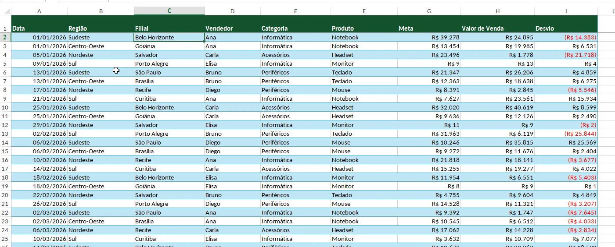
Task: Click the Centro-Oeste cell in row 11
Action: [101, 116]
